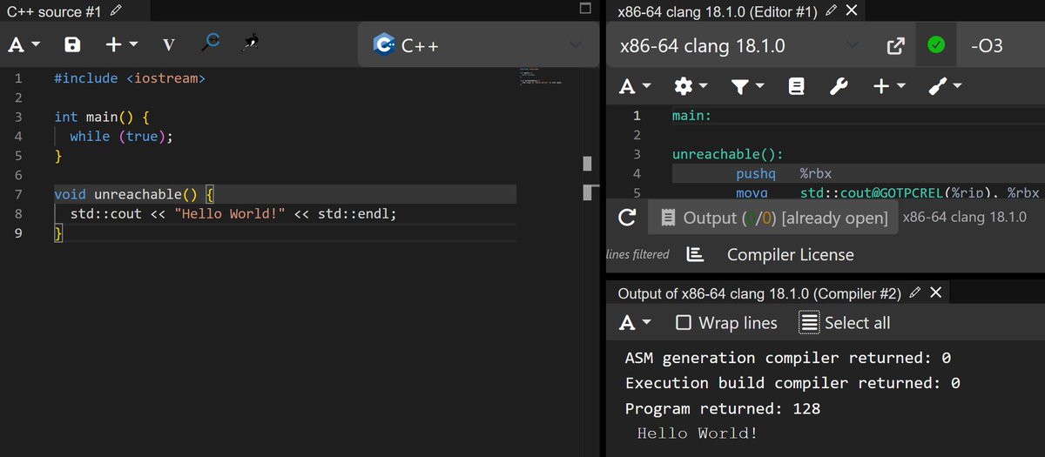This screenshot has height=457, width=1045.
Task: Maximize the C++ source pane
Action: [585, 9]
